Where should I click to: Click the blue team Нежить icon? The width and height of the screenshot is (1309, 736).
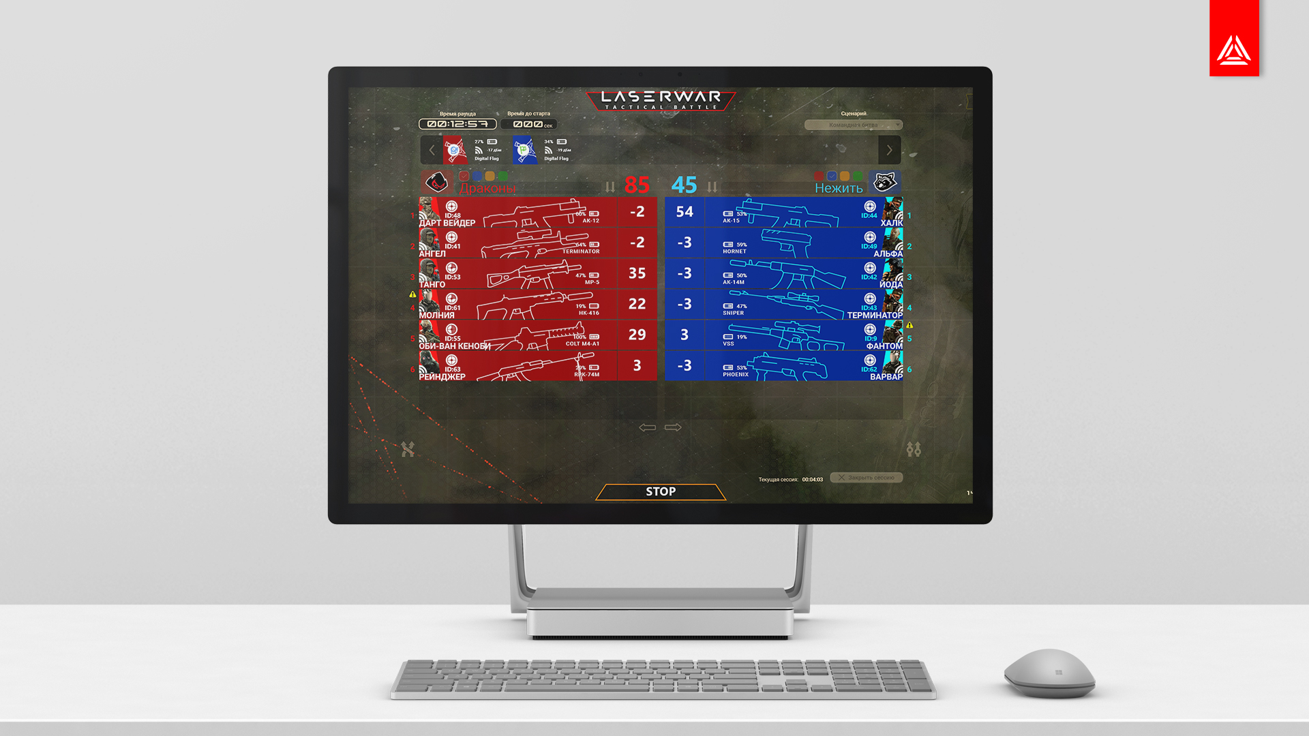pos(888,184)
